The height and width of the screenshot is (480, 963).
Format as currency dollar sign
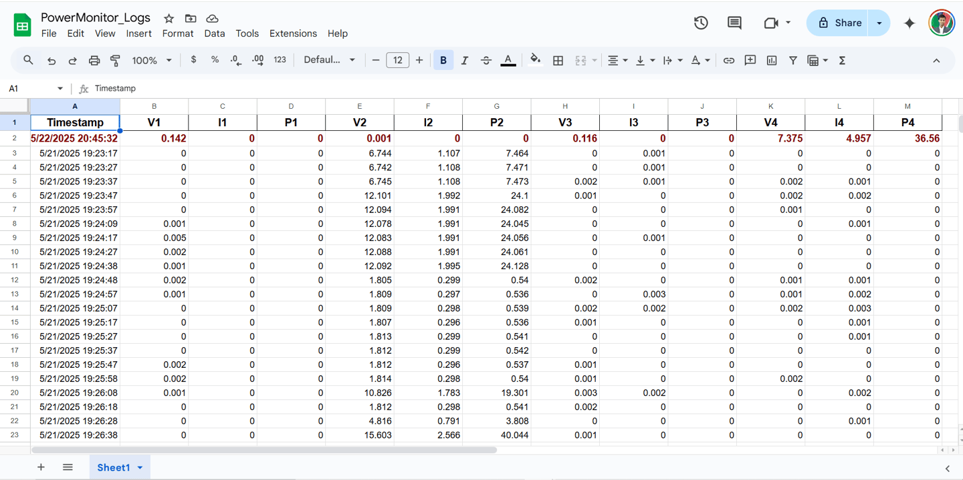(193, 60)
